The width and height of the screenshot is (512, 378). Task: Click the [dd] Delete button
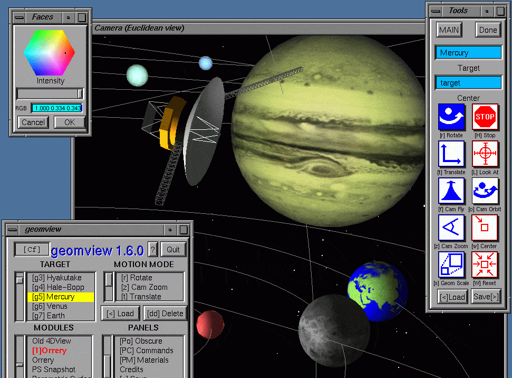[165, 314]
